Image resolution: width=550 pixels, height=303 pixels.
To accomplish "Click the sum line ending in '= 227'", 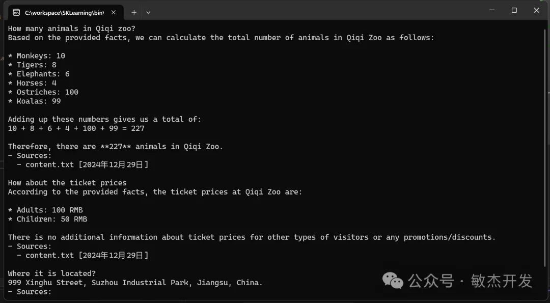I will point(76,128).
